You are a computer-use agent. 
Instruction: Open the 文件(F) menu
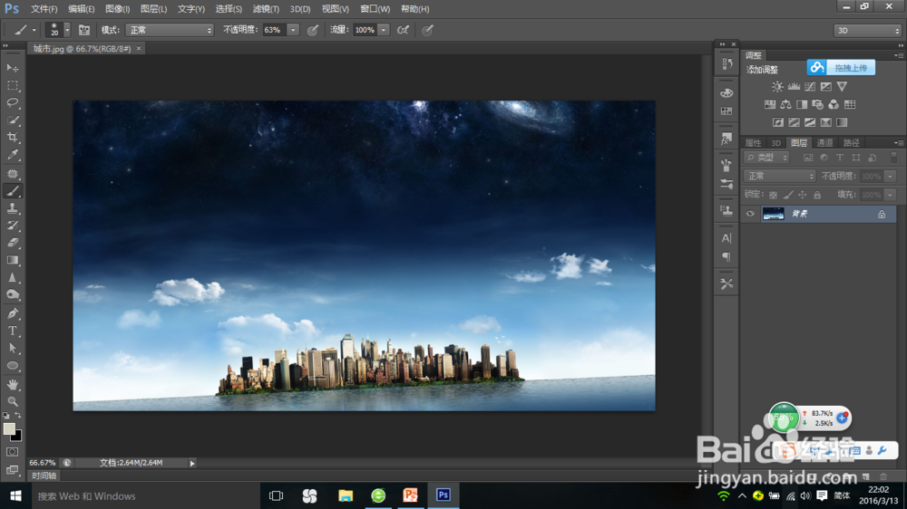point(44,9)
